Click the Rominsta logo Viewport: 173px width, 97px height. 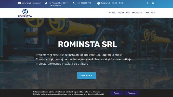pyautogui.click(x=25, y=13)
